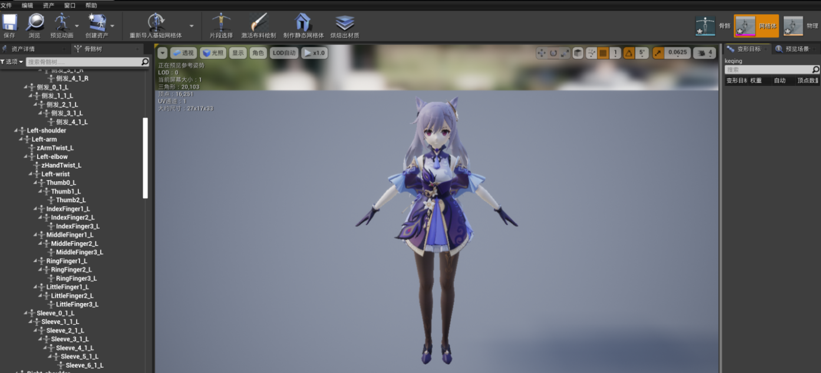Open the Preview Animation (预览动画) tool
821x373 pixels.
click(61, 25)
